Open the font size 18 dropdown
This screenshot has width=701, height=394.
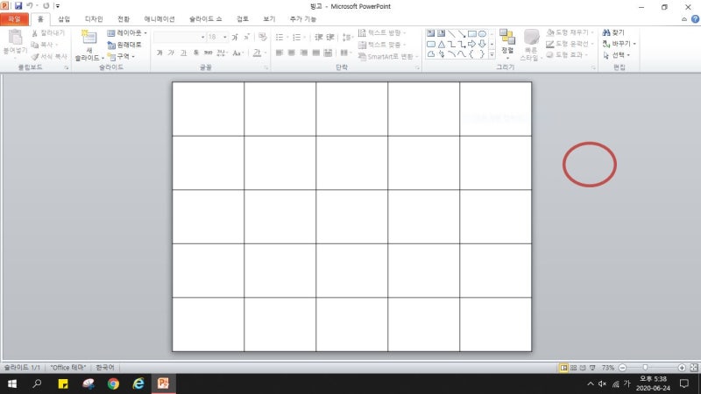pos(225,37)
